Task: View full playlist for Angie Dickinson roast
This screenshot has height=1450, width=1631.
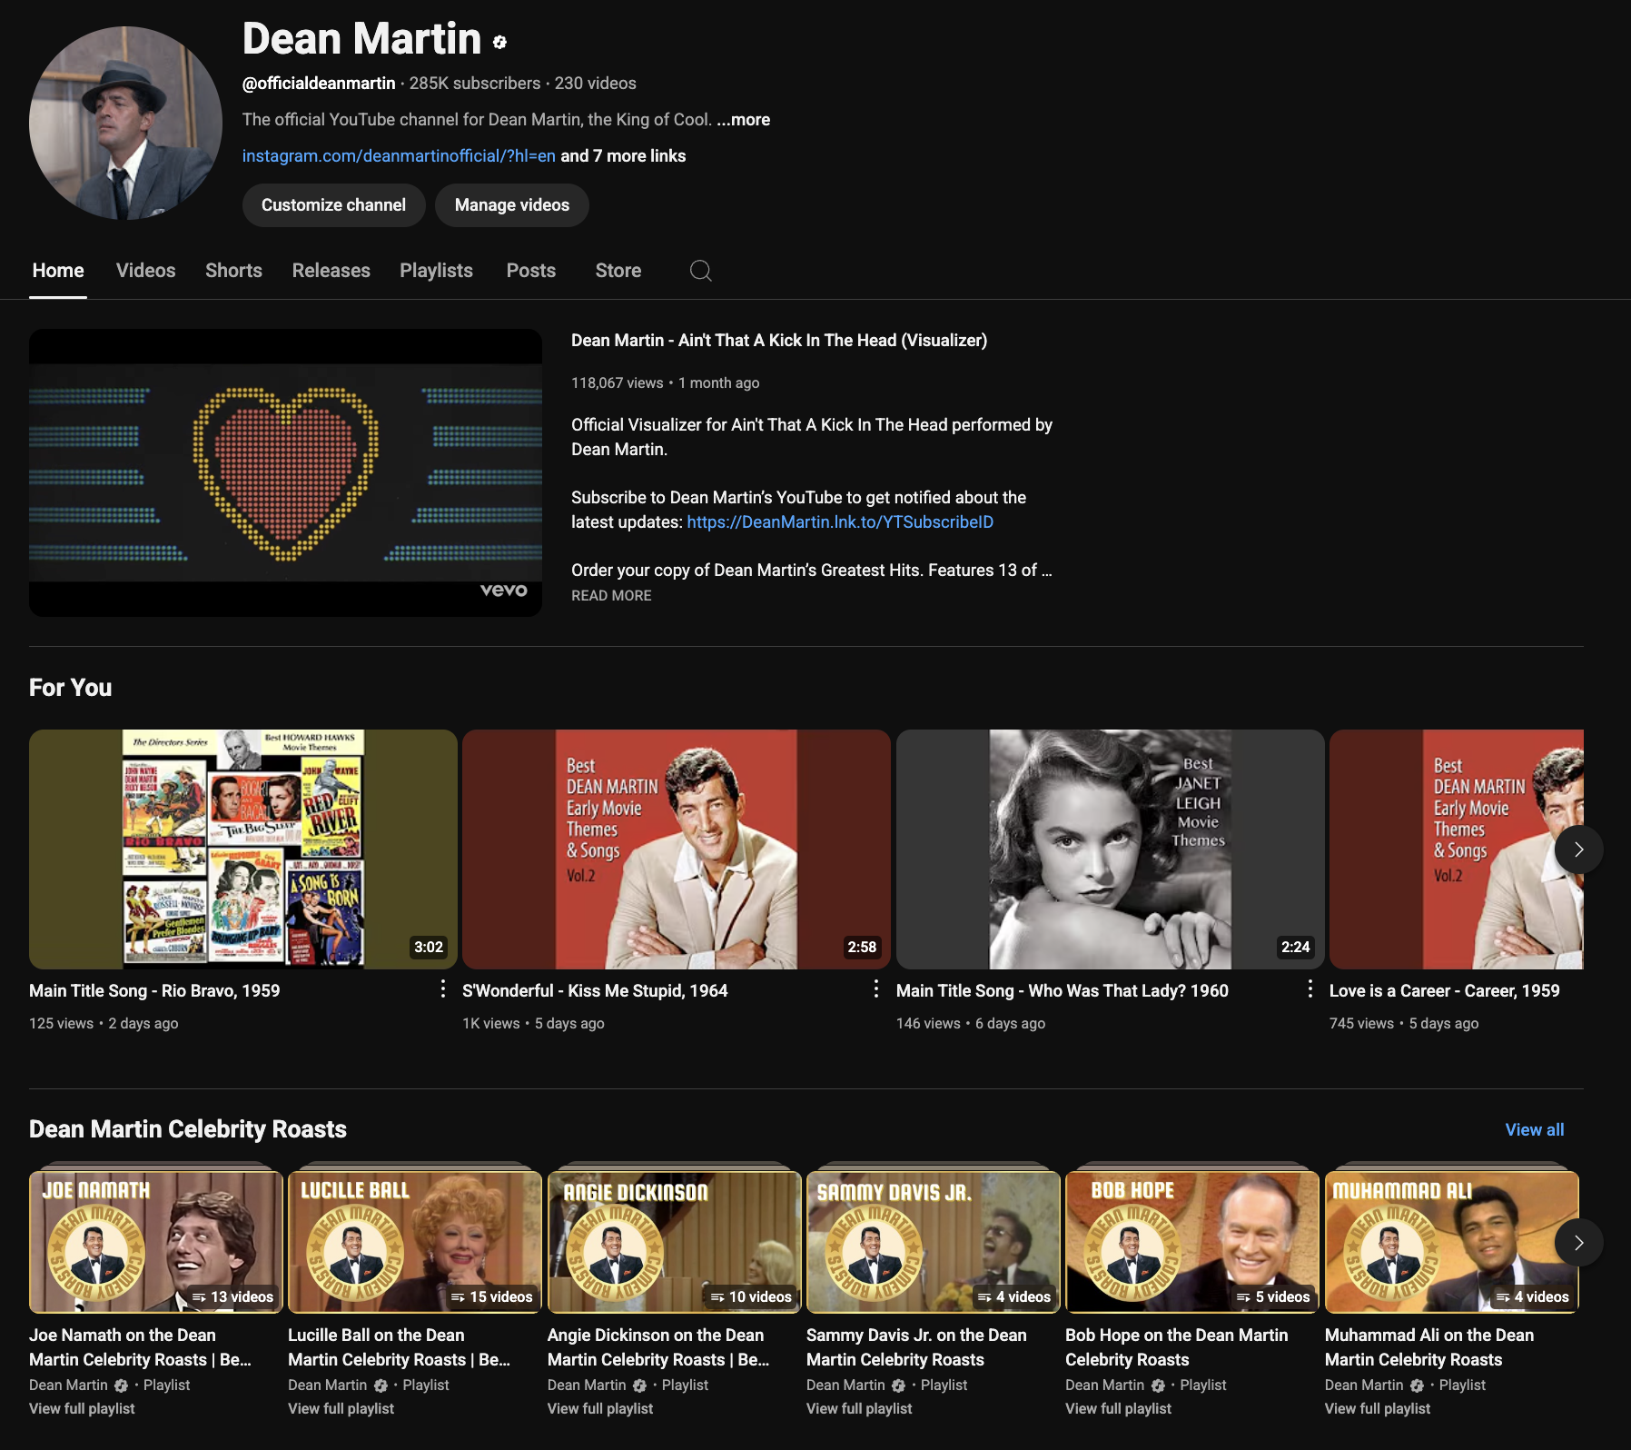Action: click(x=600, y=1408)
